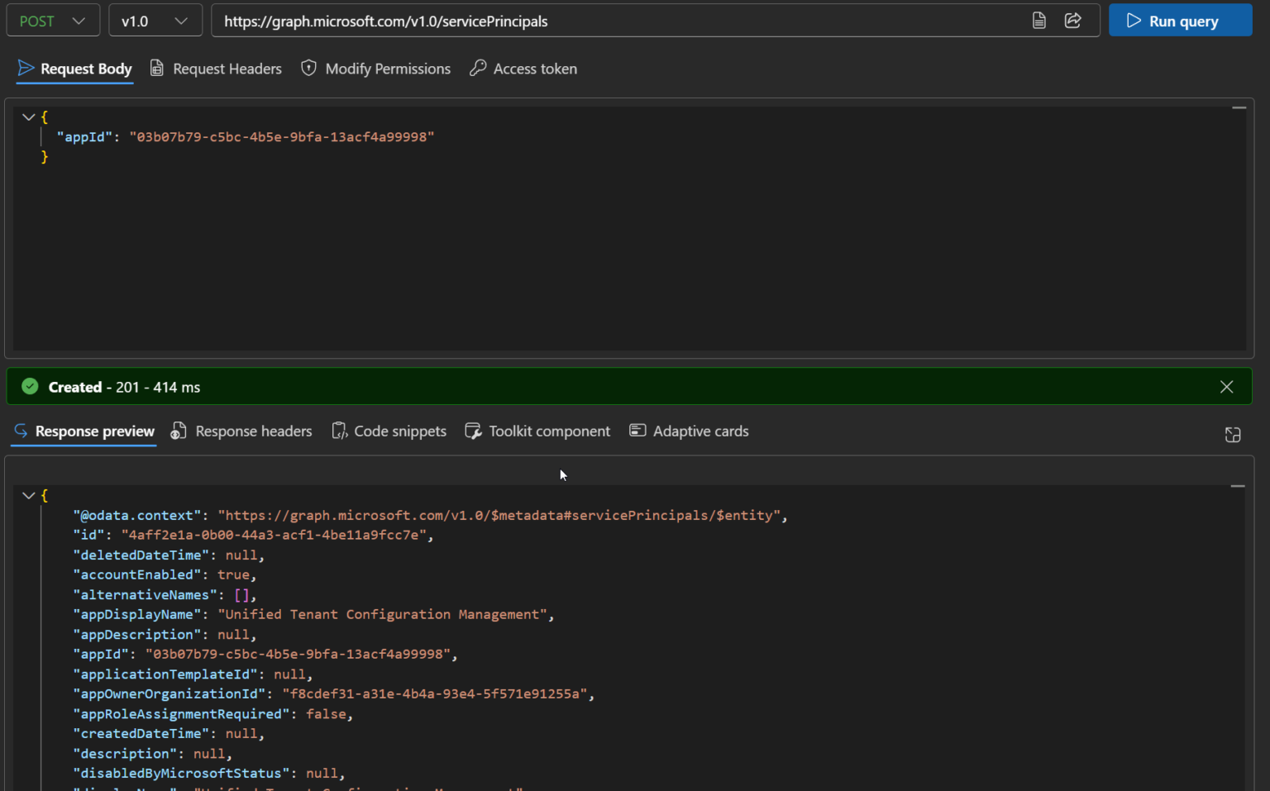Dismiss the Created 201 status banner
1270x791 pixels.
1227,386
